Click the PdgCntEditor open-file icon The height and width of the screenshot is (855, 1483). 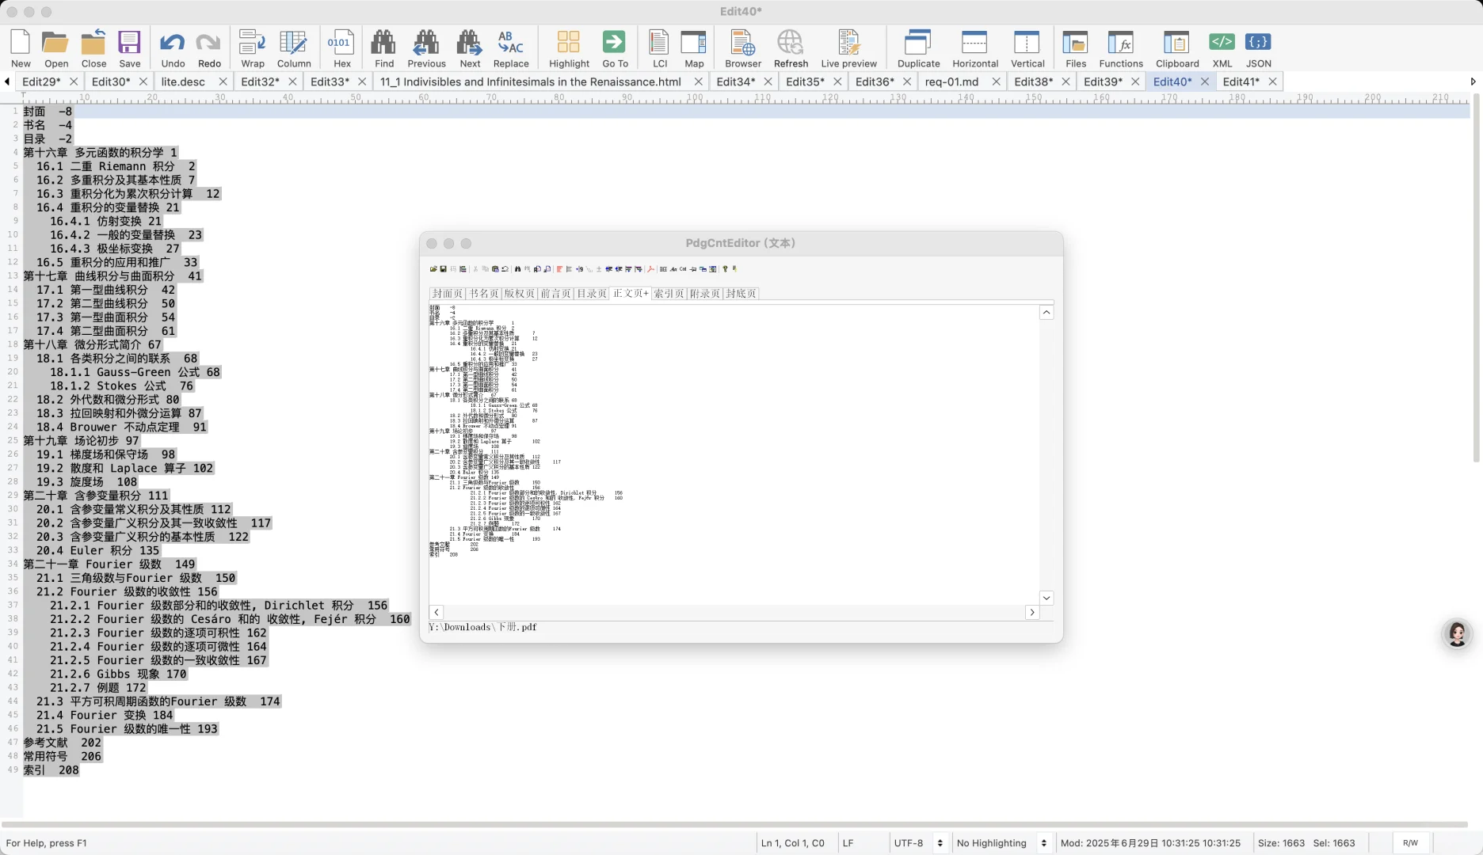click(x=433, y=269)
